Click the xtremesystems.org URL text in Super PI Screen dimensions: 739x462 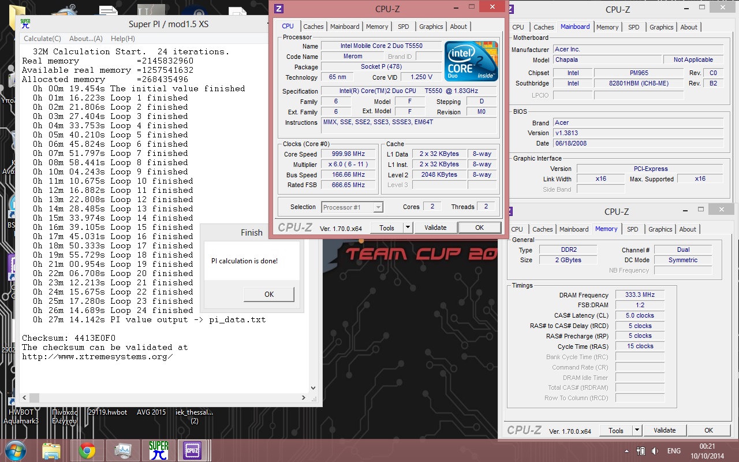(x=98, y=356)
